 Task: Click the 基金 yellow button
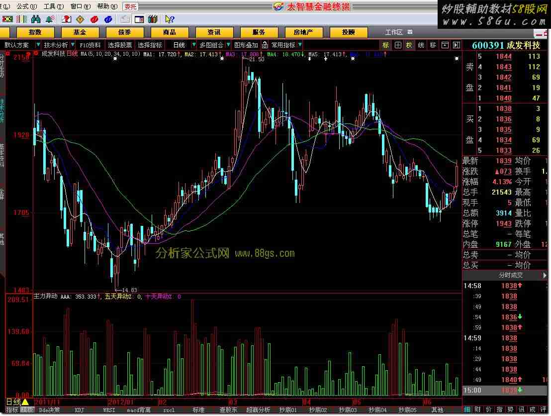80,32
